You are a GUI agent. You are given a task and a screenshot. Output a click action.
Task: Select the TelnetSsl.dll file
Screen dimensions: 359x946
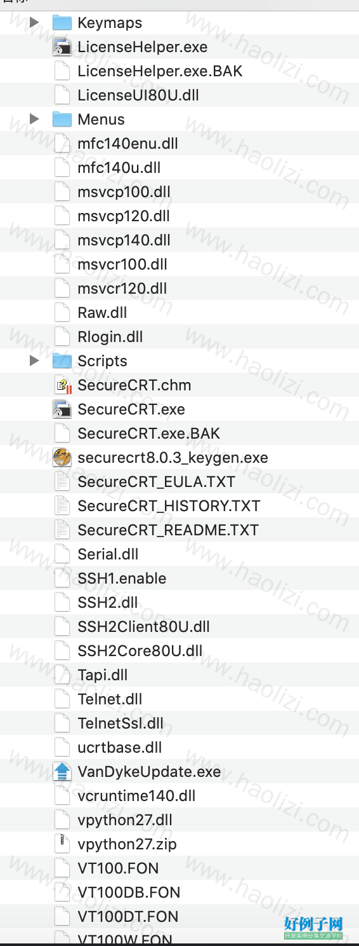coord(121,723)
